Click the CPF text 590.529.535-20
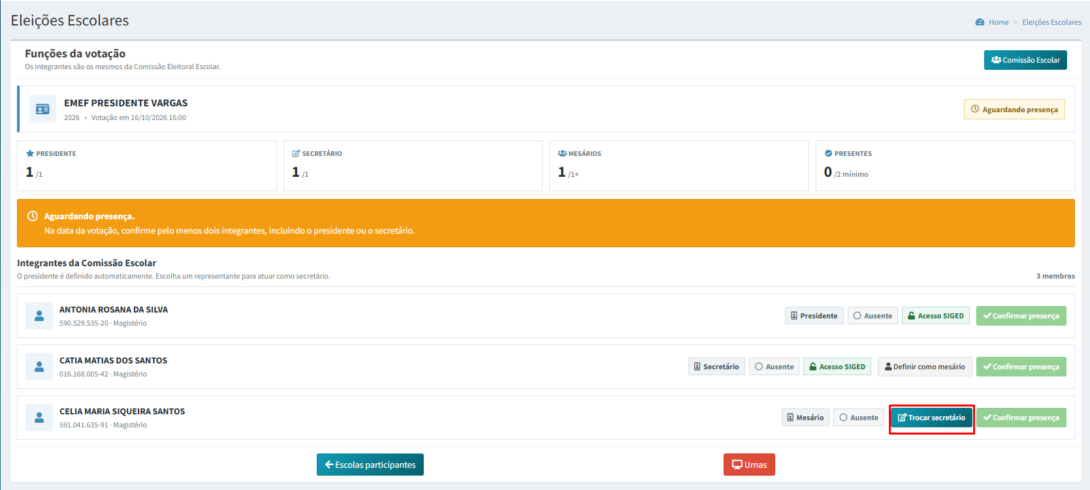The width and height of the screenshot is (1090, 490). 84,324
